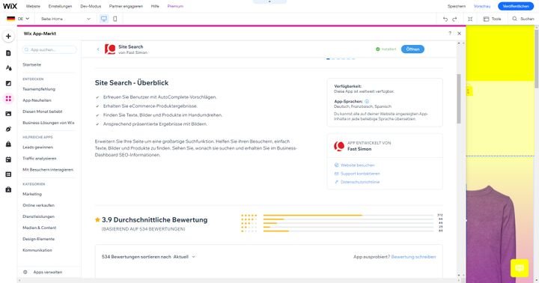Image resolution: width=539 pixels, height=283 pixels.
Task: Open the Marketing category
Action: [x=32, y=194]
